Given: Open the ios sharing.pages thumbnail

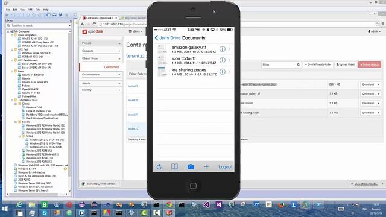Looking at the screenshot, I should point(162,72).
